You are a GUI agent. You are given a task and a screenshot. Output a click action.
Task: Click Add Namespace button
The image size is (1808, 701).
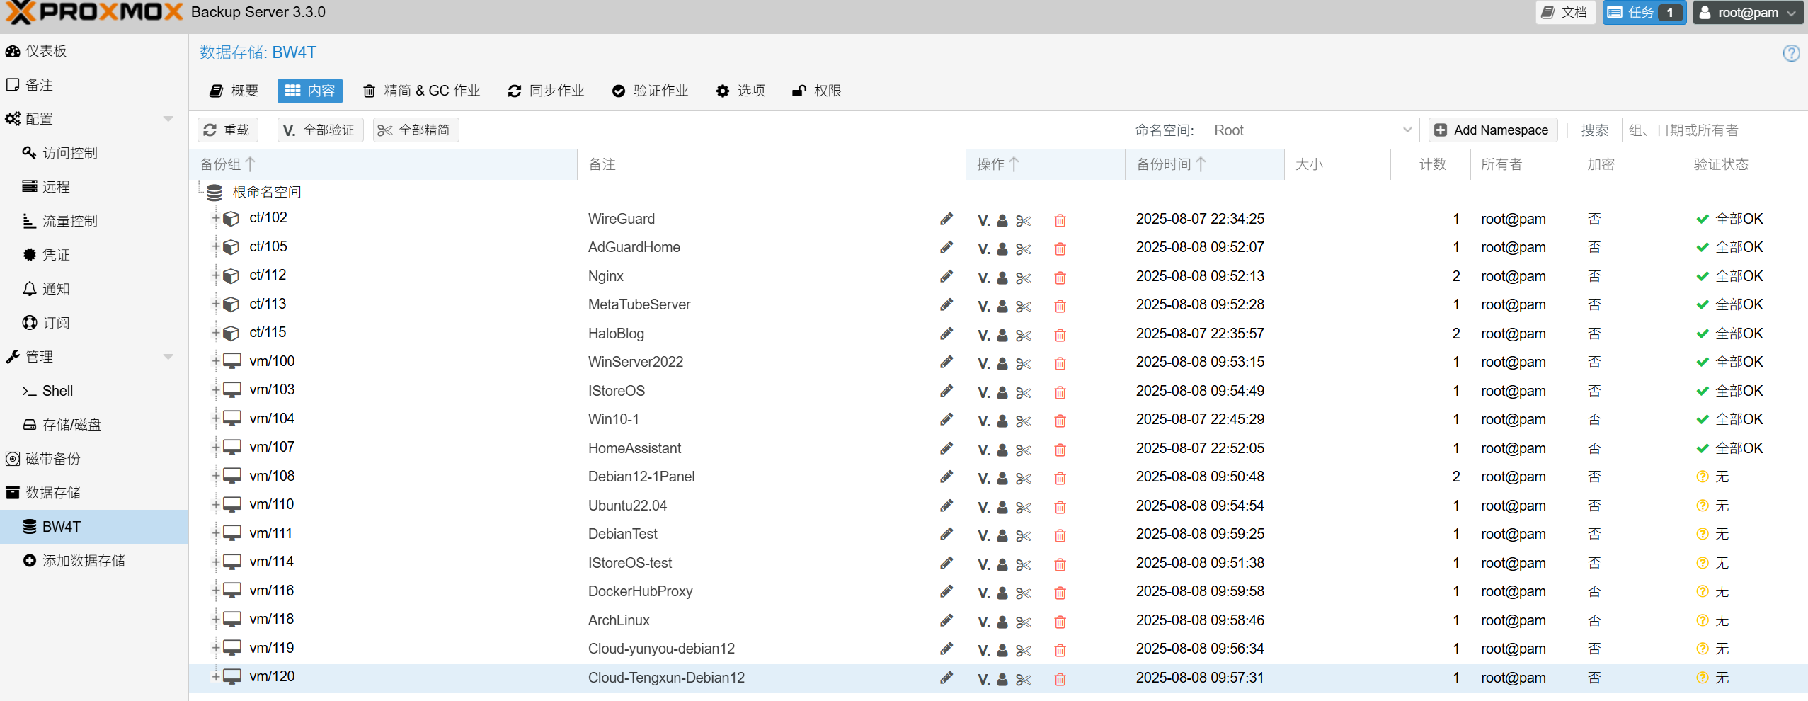click(1492, 130)
